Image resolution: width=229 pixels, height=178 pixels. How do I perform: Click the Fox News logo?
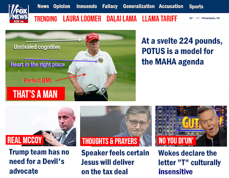click(19, 14)
